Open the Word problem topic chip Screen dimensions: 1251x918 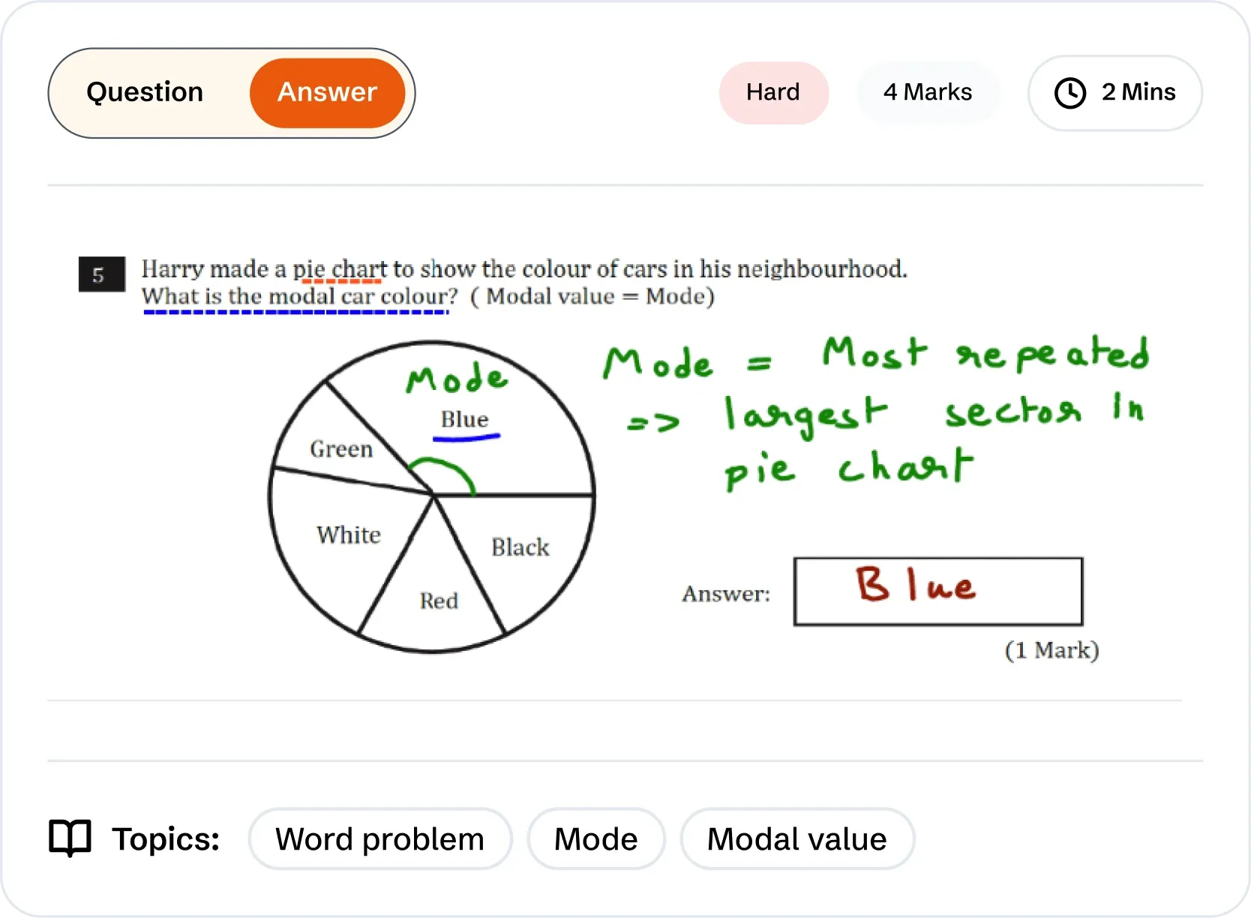point(379,838)
